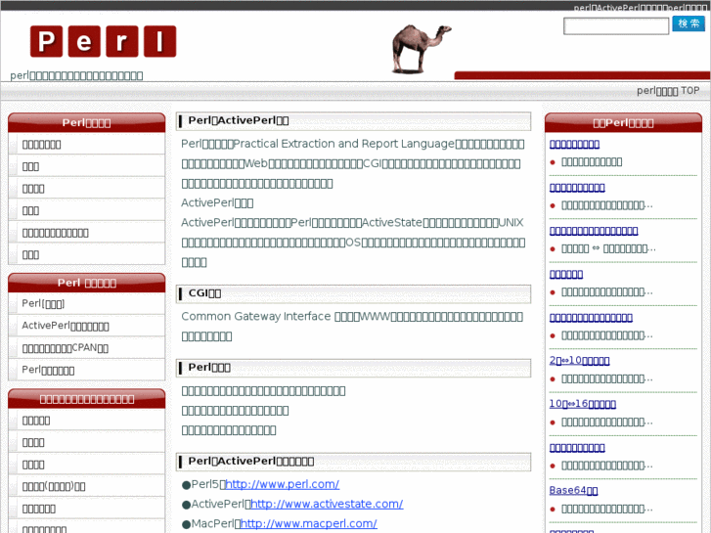Open the breadcrumb link ending in TOP

click(x=668, y=91)
